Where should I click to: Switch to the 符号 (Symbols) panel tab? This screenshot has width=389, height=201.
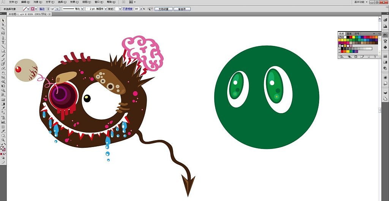(357, 33)
